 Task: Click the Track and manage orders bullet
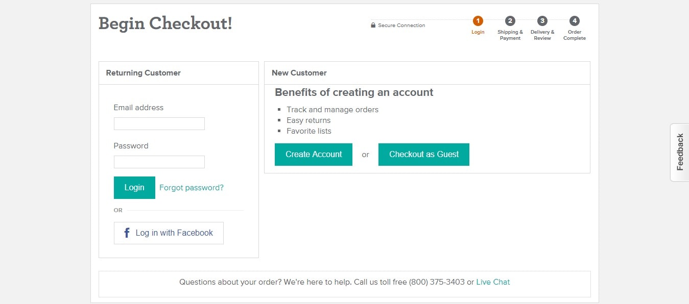click(x=332, y=110)
